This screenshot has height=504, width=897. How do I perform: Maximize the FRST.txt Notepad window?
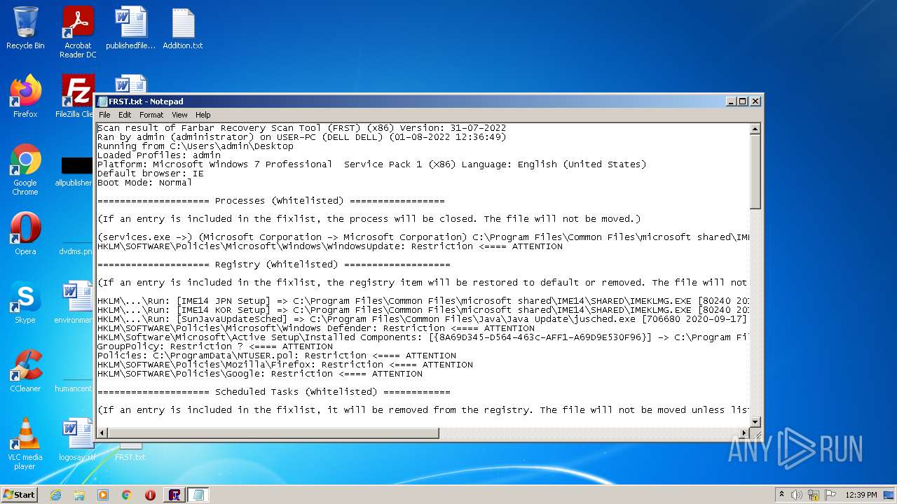click(x=743, y=101)
